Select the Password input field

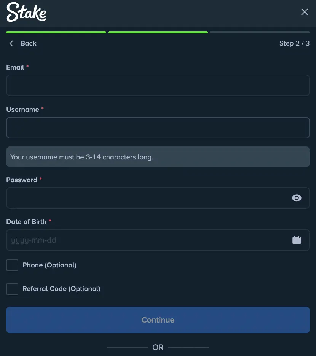pyautogui.click(x=148, y=198)
